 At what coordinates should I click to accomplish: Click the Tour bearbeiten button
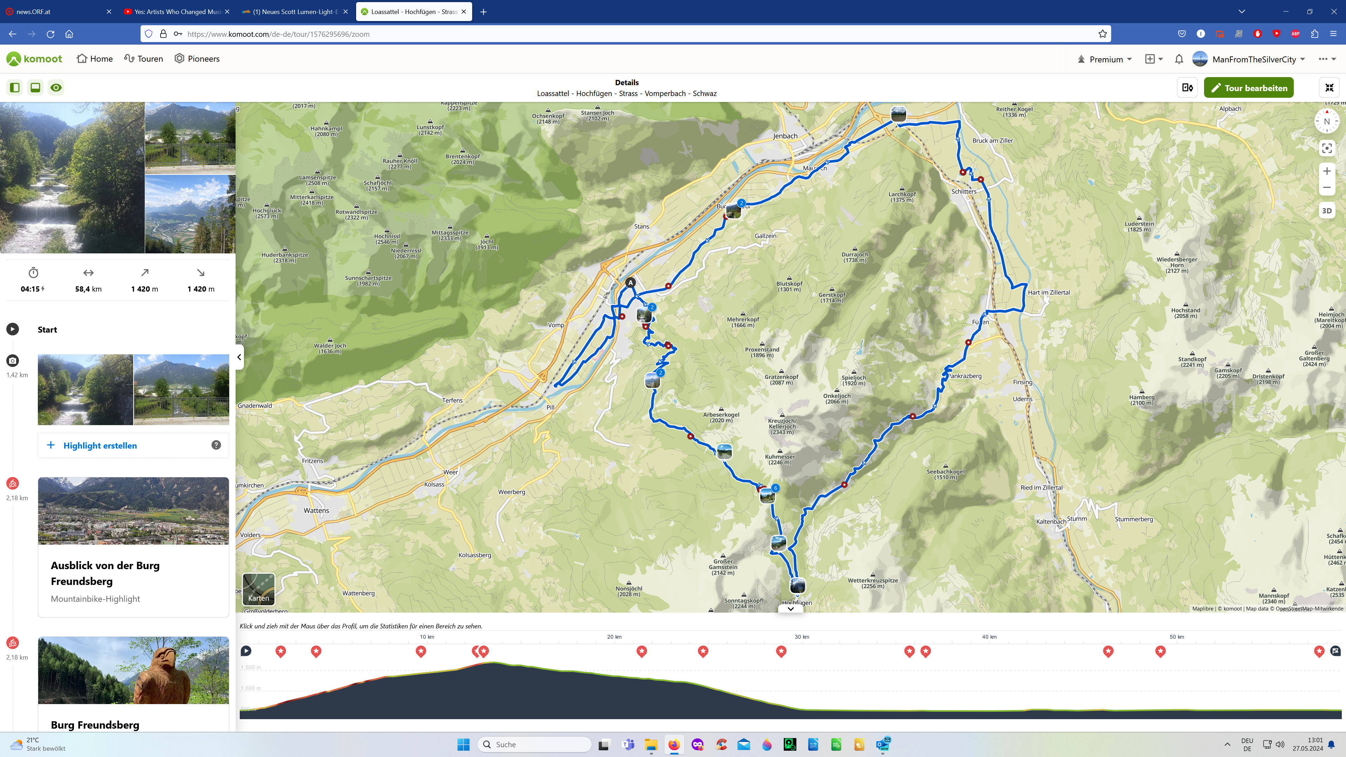tap(1248, 88)
